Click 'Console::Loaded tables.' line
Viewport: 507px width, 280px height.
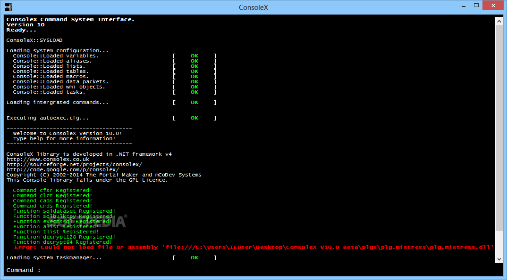pos(51,71)
